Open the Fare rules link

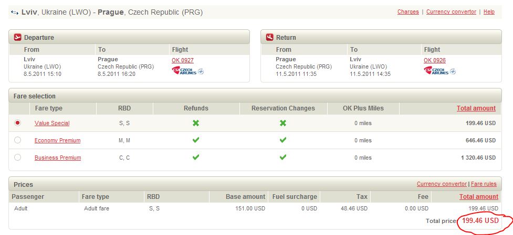pos(484,184)
